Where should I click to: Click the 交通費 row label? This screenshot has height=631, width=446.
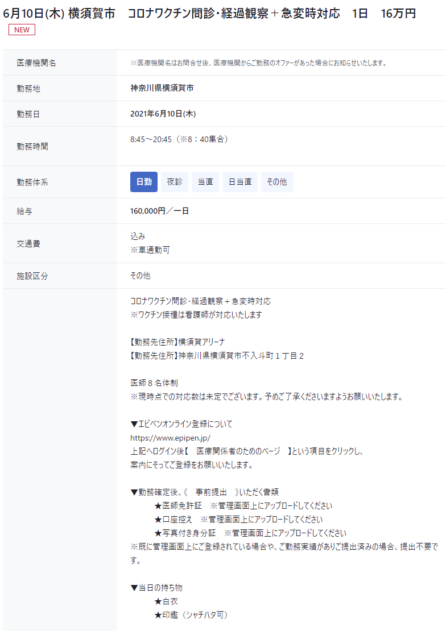tap(28, 244)
